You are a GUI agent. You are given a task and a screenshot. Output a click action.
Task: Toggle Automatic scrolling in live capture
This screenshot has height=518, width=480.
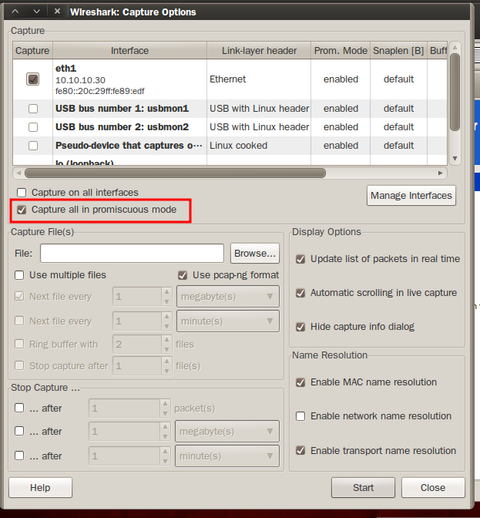(x=300, y=293)
